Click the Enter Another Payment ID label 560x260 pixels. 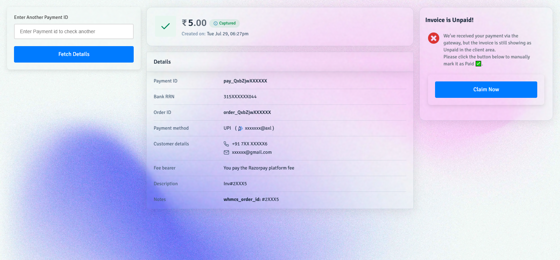(x=41, y=17)
